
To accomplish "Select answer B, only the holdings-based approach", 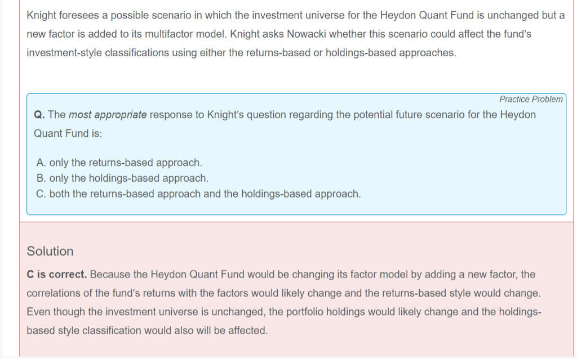I will [x=122, y=178].
